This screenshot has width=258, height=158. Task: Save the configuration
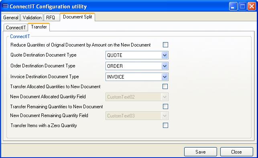pos(200,152)
